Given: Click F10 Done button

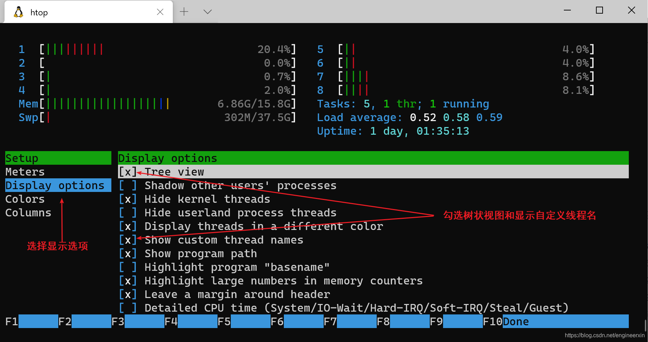Looking at the screenshot, I should point(556,321).
